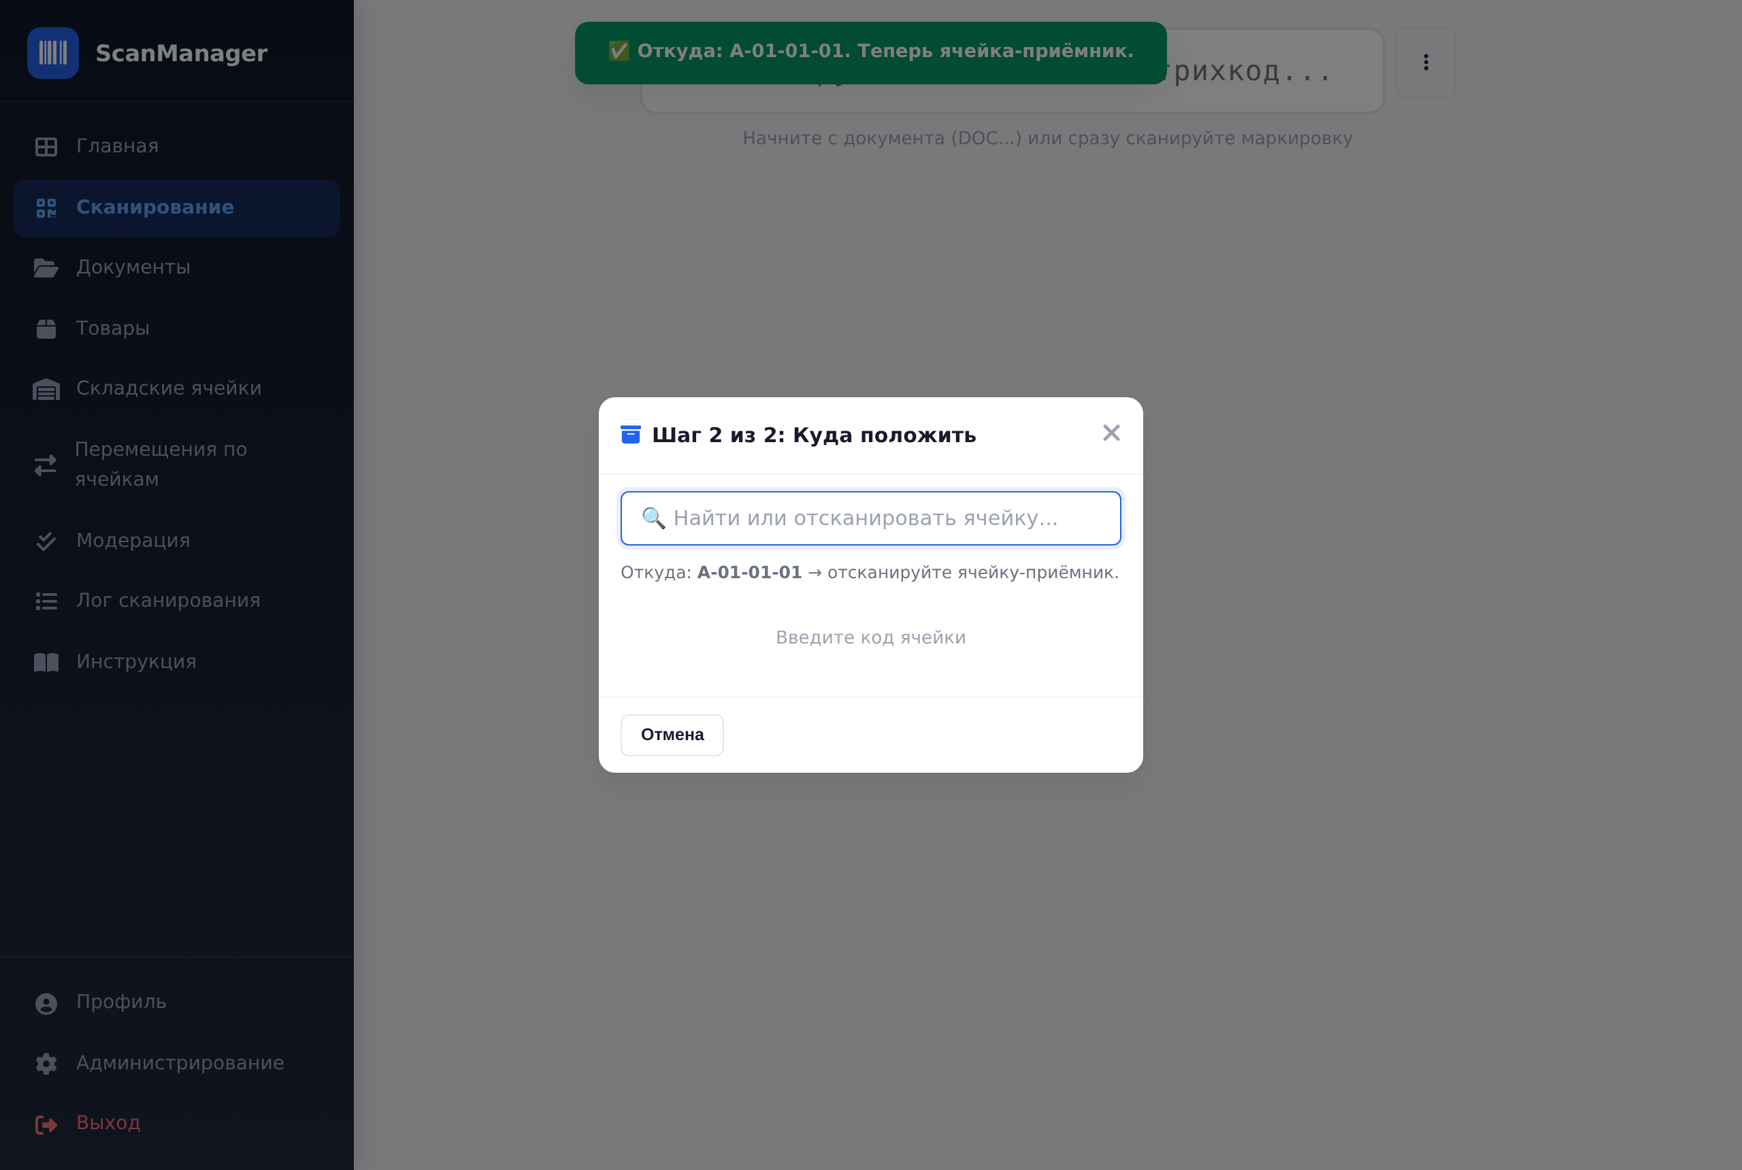Close the Шаг 2 из 2 dialog
This screenshot has width=1742, height=1170.
[x=1111, y=433]
